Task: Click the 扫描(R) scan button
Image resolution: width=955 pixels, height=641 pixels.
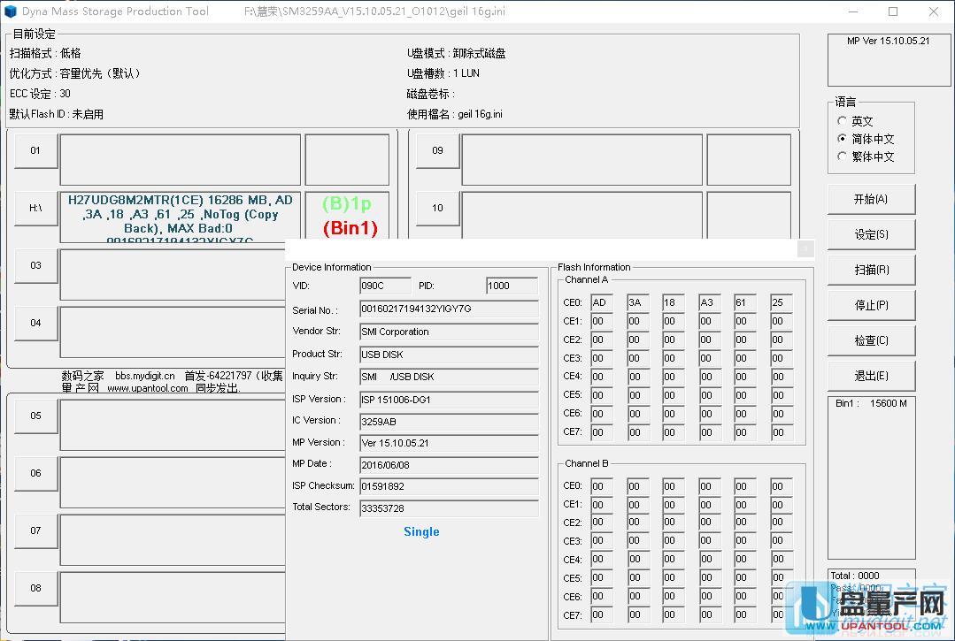Action: click(871, 270)
